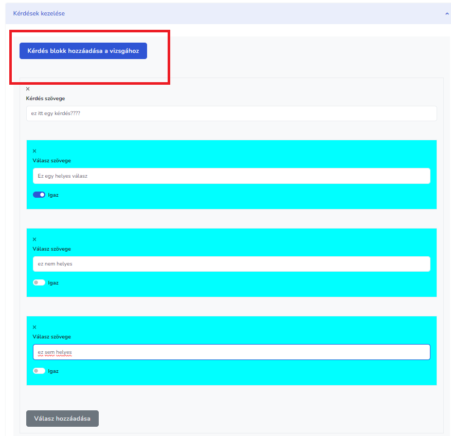This screenshot has width=451, height=436.
Task: Click 'Válasz szövege' label in the first answer
Action: click(x=52, y=161)
